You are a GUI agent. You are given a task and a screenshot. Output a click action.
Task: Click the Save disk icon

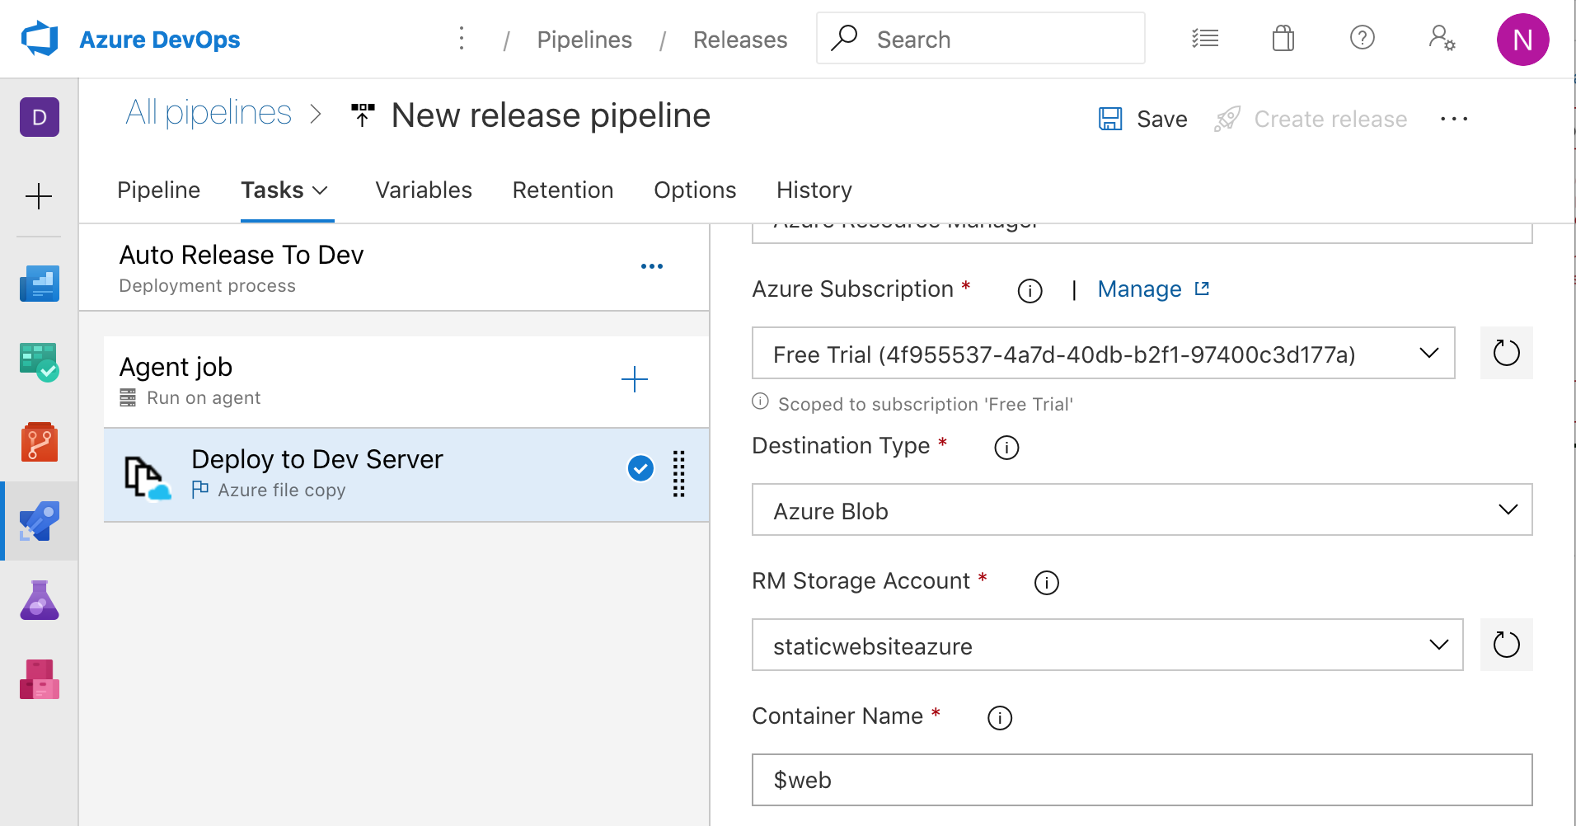pyautogui.click(x=1110, y=119)
